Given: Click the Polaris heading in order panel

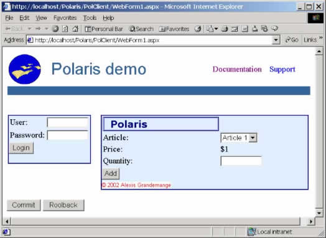Looking at the screenshot, I should [x=129, y=124].
